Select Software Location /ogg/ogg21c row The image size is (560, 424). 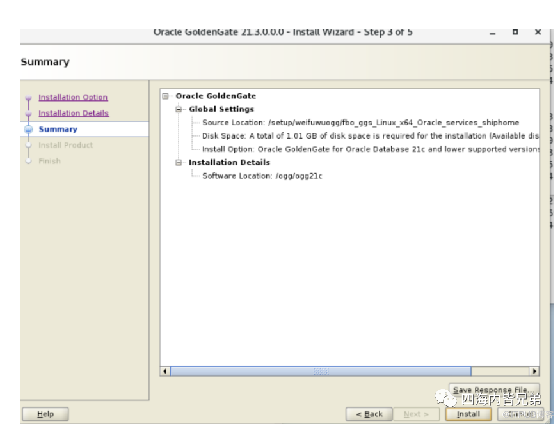click(262, 176)
